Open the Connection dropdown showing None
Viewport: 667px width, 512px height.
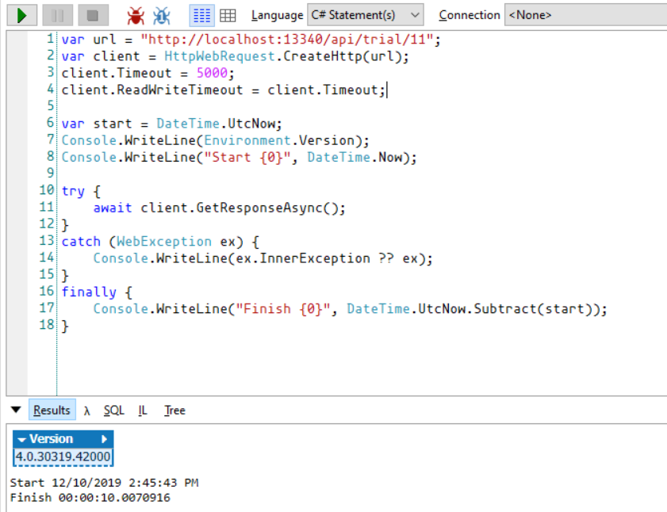tap(585, 15)
